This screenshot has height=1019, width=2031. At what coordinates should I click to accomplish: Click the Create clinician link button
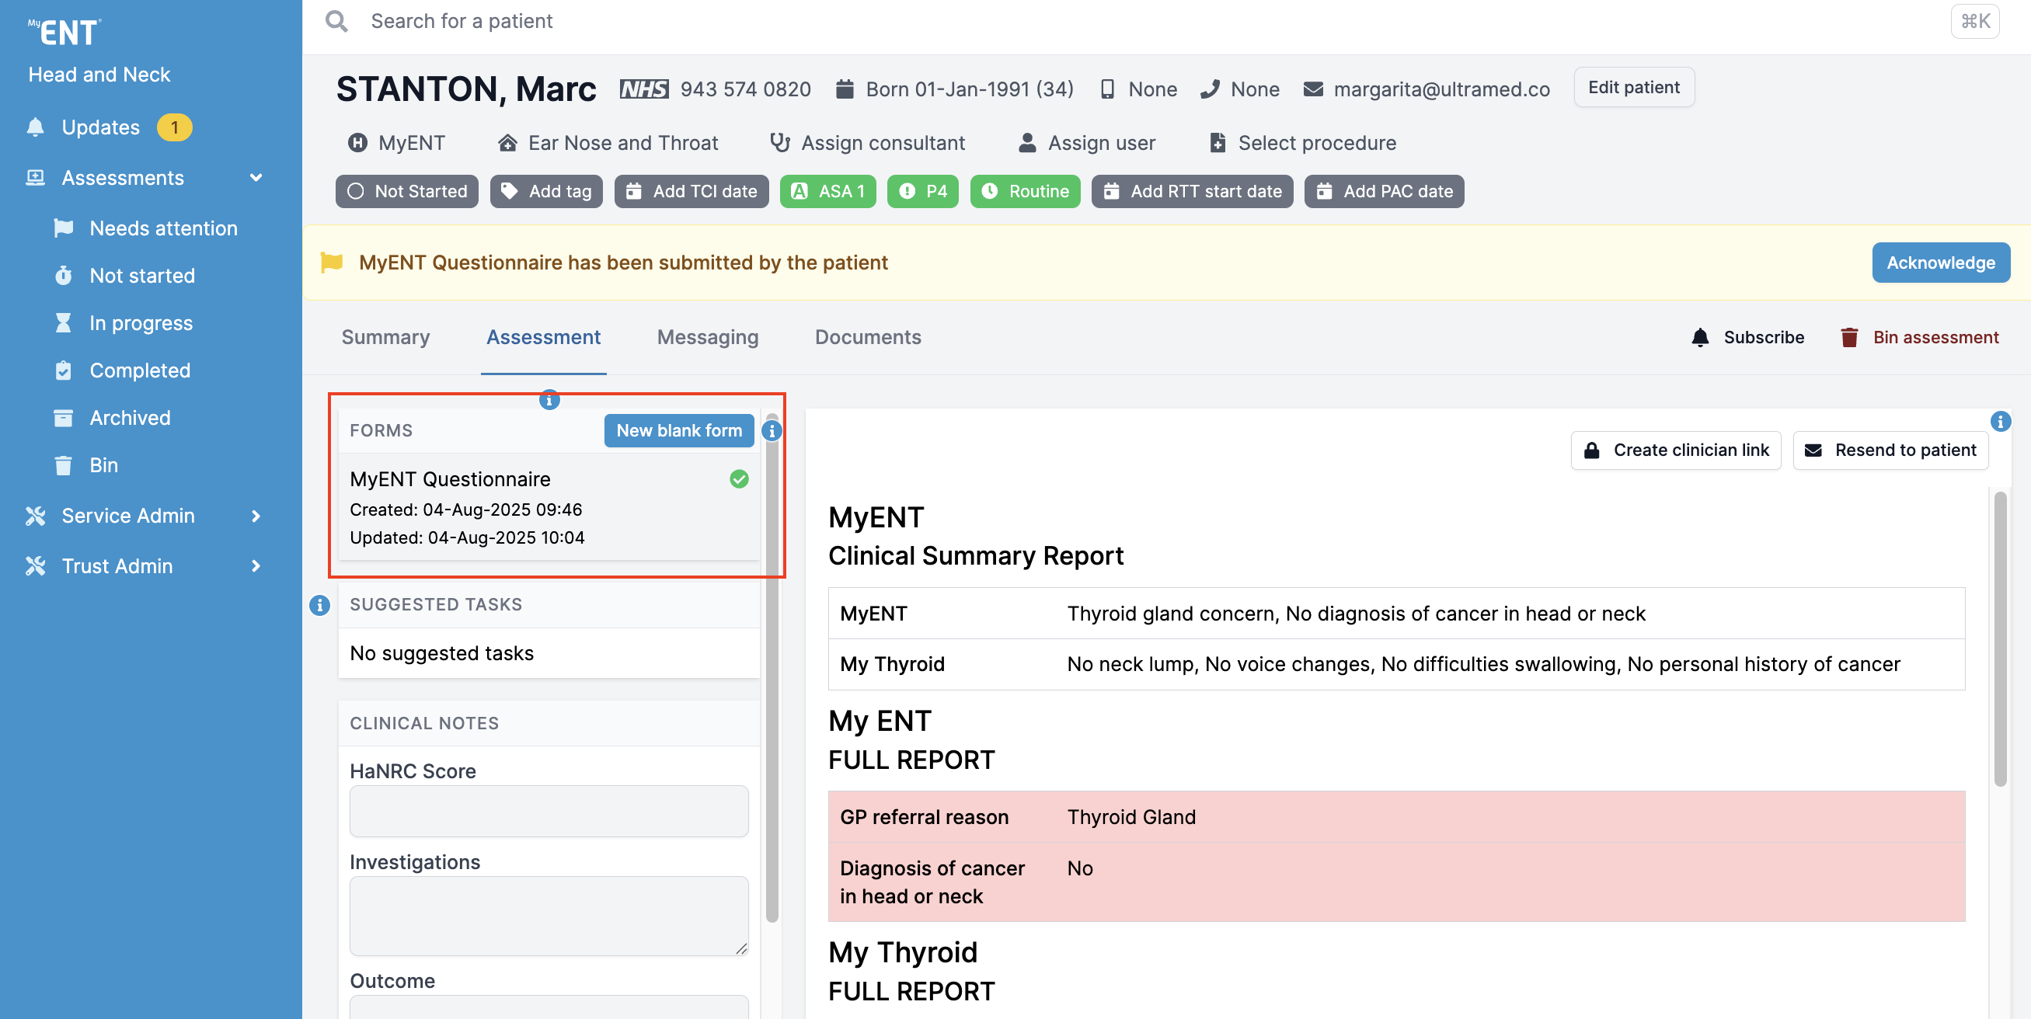point(1675,450)
